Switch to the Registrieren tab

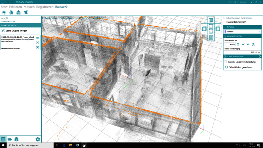click(x=45, y=7)
